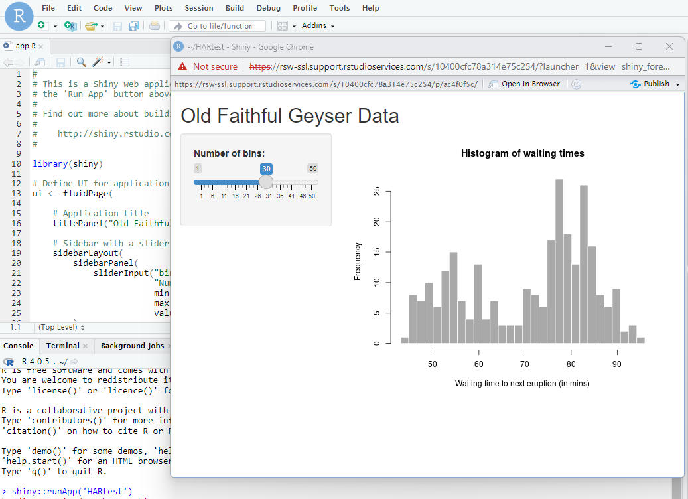Viewport: 688px width, 499px height.
Task: Click the 1:1 cursor position indicator
Action: tap(15, 327)
